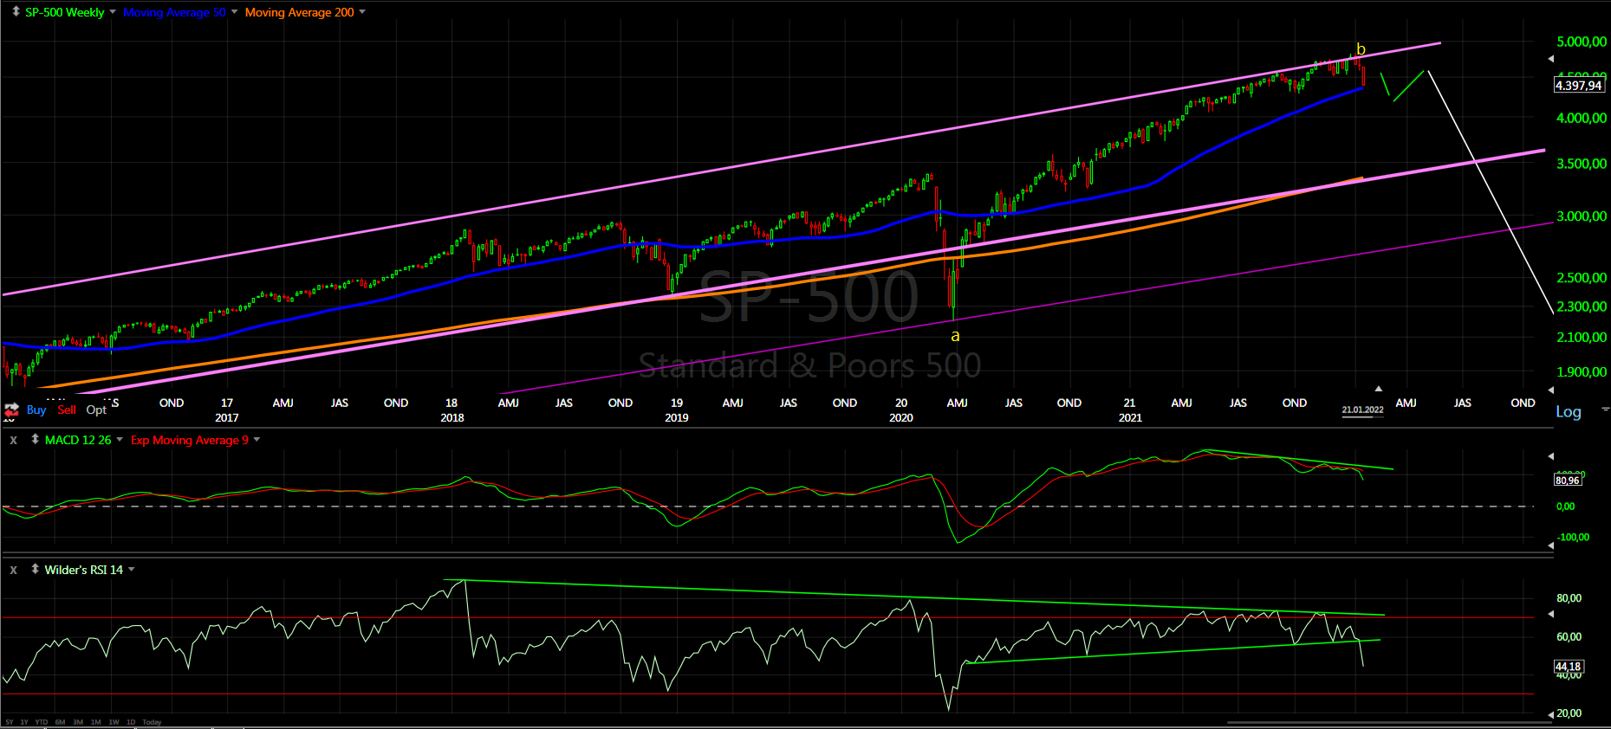1611x729 pixels.
Task: Click the 21.01.2022 date label
Action: [x=1362, y=410]
